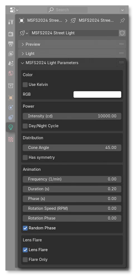Expand the Light panel

pyautogui.click(x=23, y=54)
